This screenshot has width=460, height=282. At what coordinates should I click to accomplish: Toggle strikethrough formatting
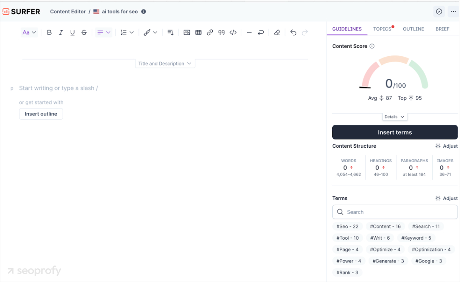click(84, 33)
